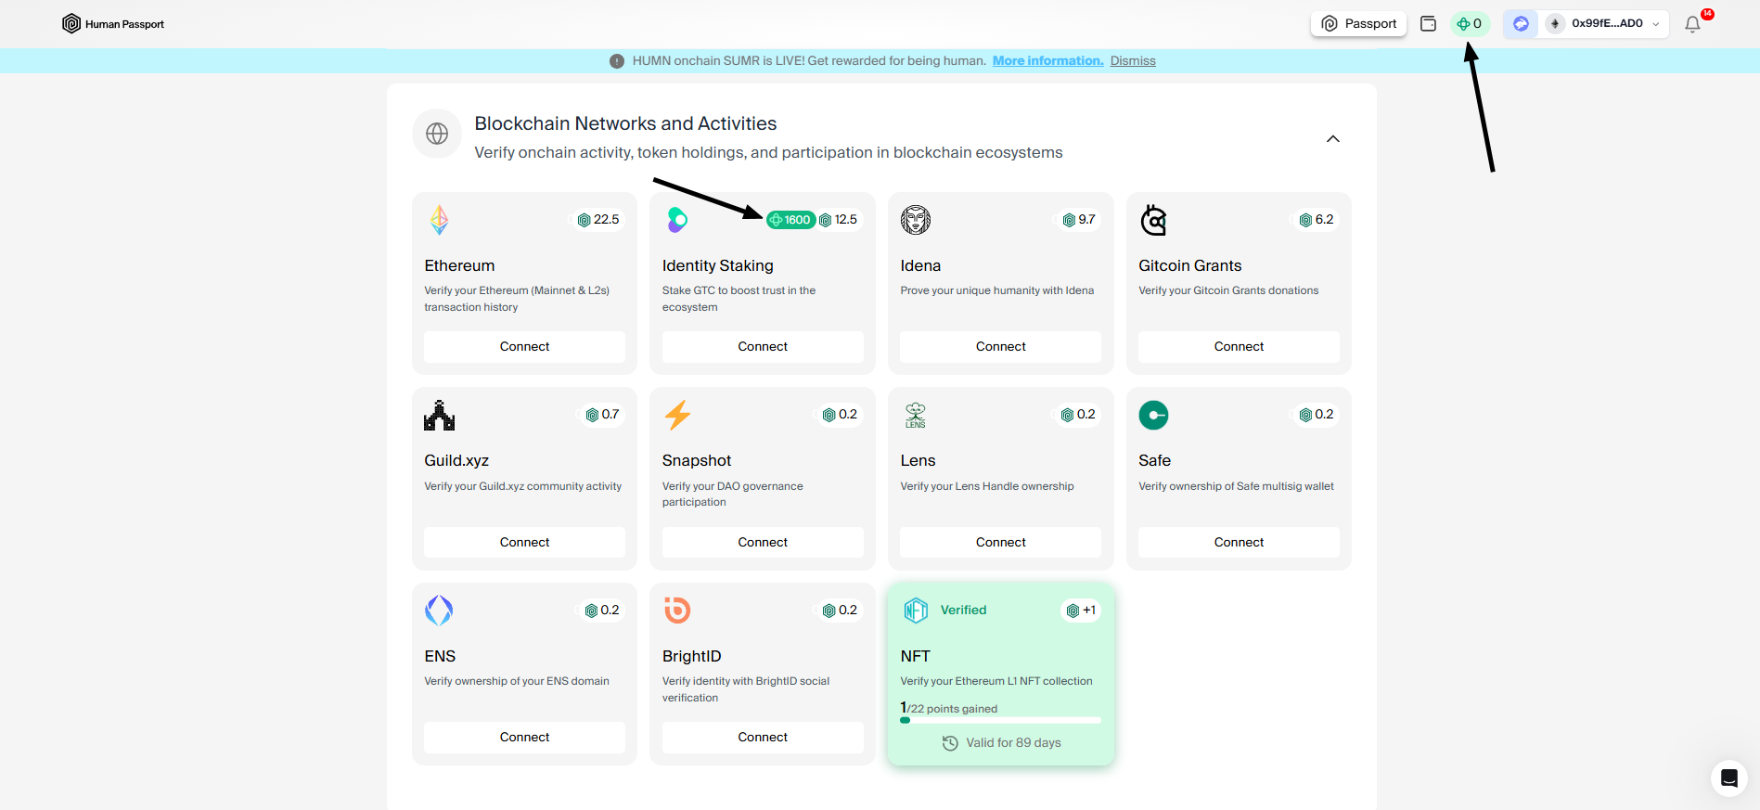Click the More information link in banner
The image size is (1760, 810).
tap(1047, 60)
